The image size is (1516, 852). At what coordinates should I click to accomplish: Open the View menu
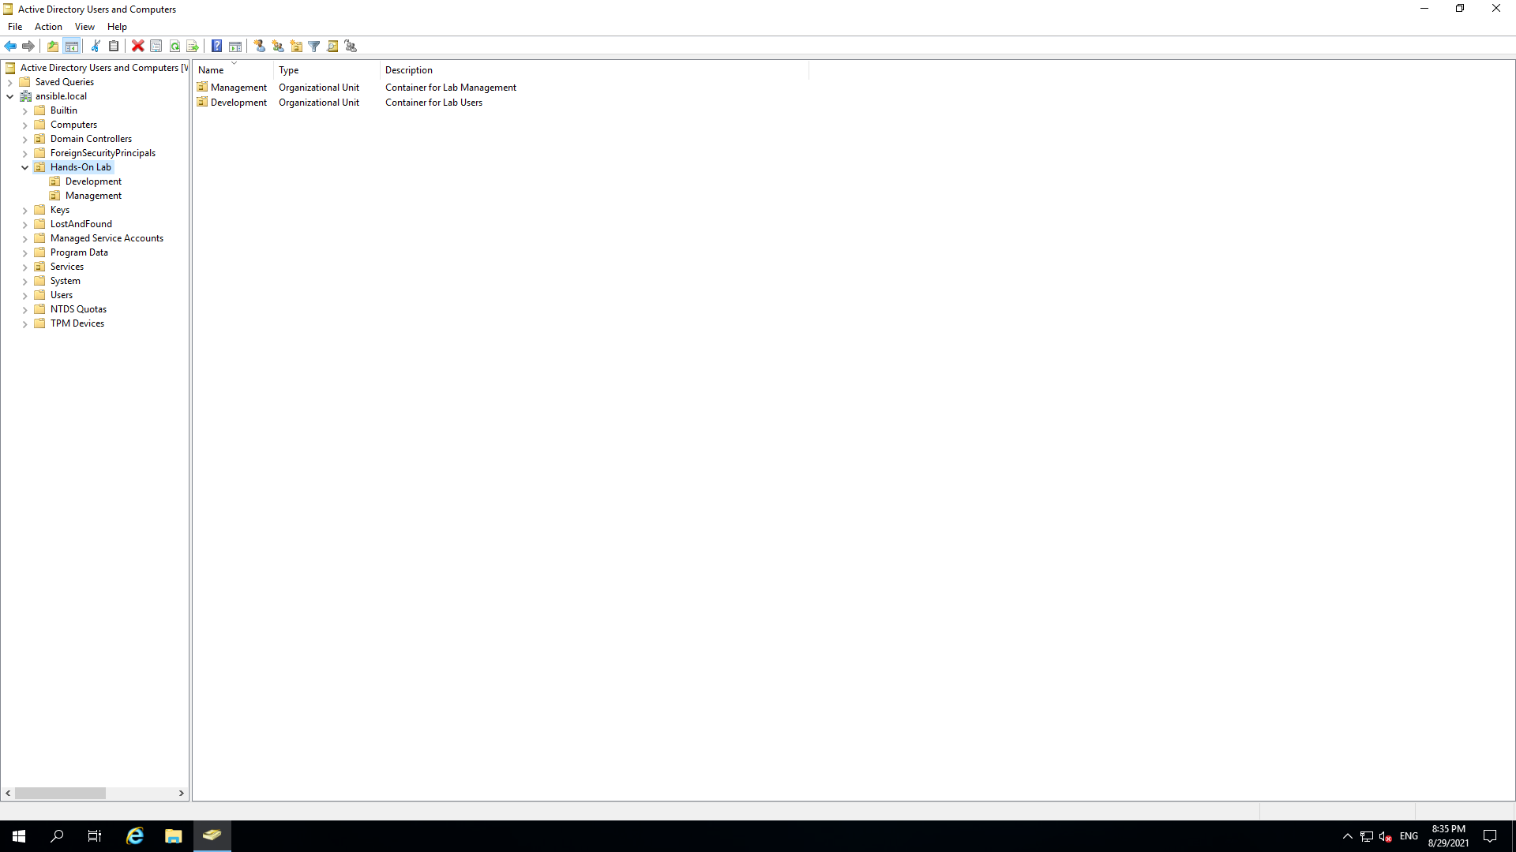pyautogui.click(x=84, y=26)
